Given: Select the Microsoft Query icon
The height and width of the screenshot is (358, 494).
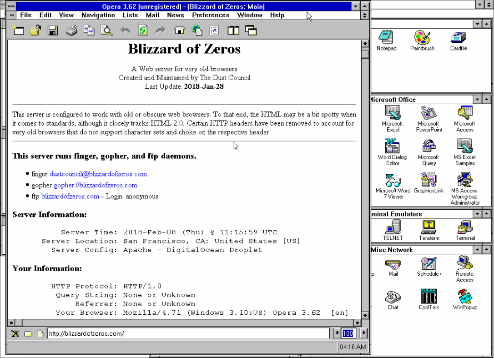Looking at the screenshot, I should tap(429, 152).
